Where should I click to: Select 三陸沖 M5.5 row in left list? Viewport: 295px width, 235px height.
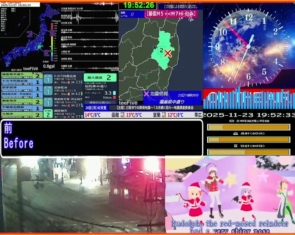tap(22, 115)
